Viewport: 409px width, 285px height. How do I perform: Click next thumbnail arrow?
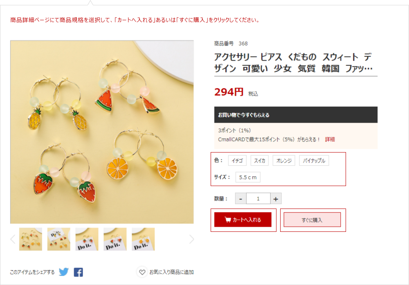191,239
